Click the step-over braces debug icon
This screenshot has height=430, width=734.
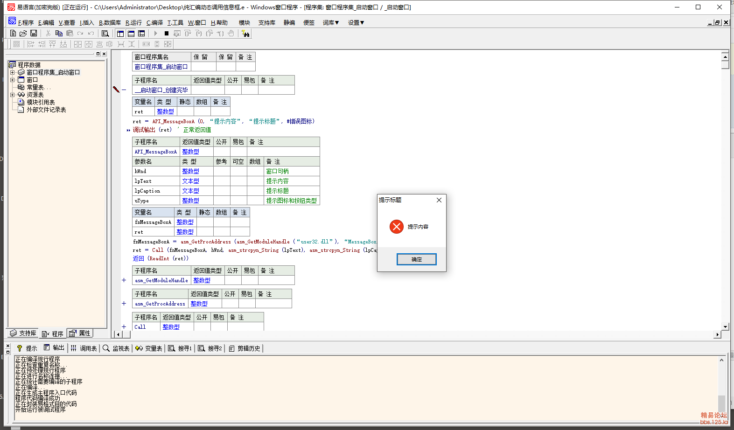pyautogui.click(x=188, y=34)
